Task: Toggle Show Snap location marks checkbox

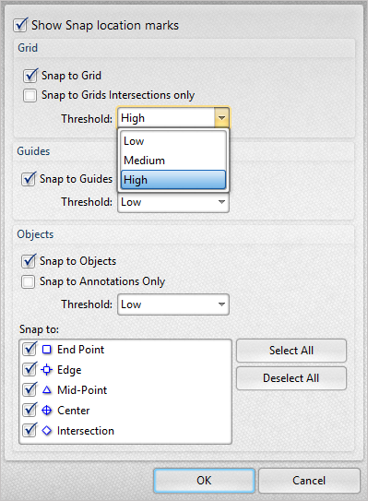Action: 20,25
